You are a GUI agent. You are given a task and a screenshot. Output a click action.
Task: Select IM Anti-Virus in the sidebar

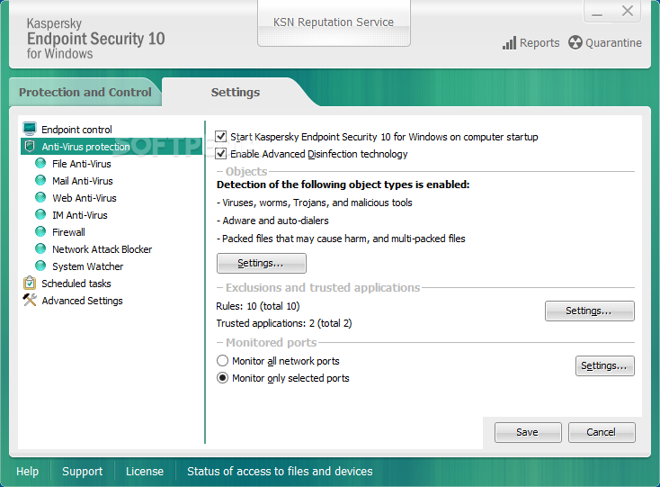click(79, 215)
